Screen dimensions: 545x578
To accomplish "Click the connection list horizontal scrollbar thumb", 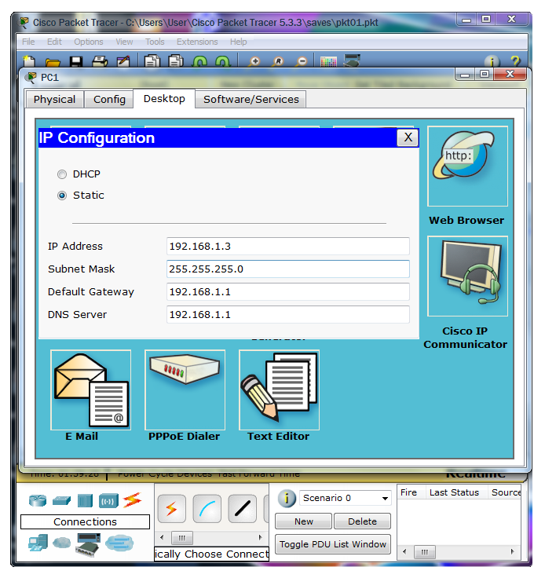I will (x=182, y=538).
